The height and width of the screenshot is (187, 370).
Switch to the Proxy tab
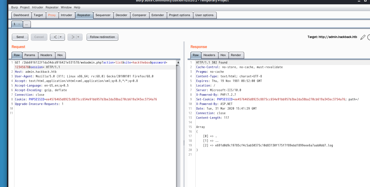click(x=52, y=15)
